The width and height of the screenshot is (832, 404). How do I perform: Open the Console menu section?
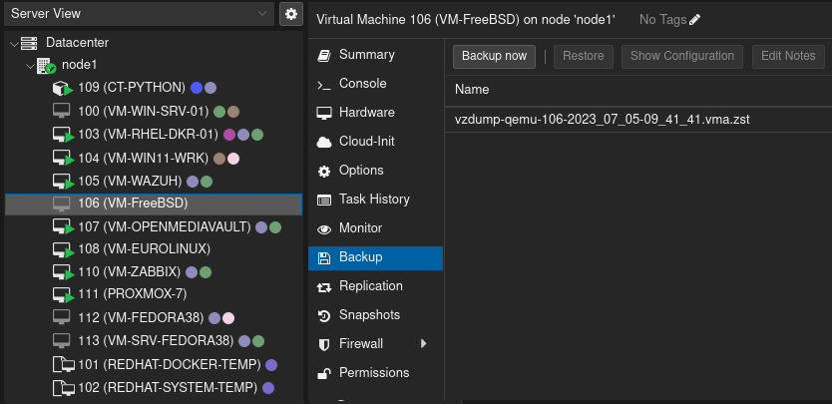pyautogui.click(x=362, y=84)
